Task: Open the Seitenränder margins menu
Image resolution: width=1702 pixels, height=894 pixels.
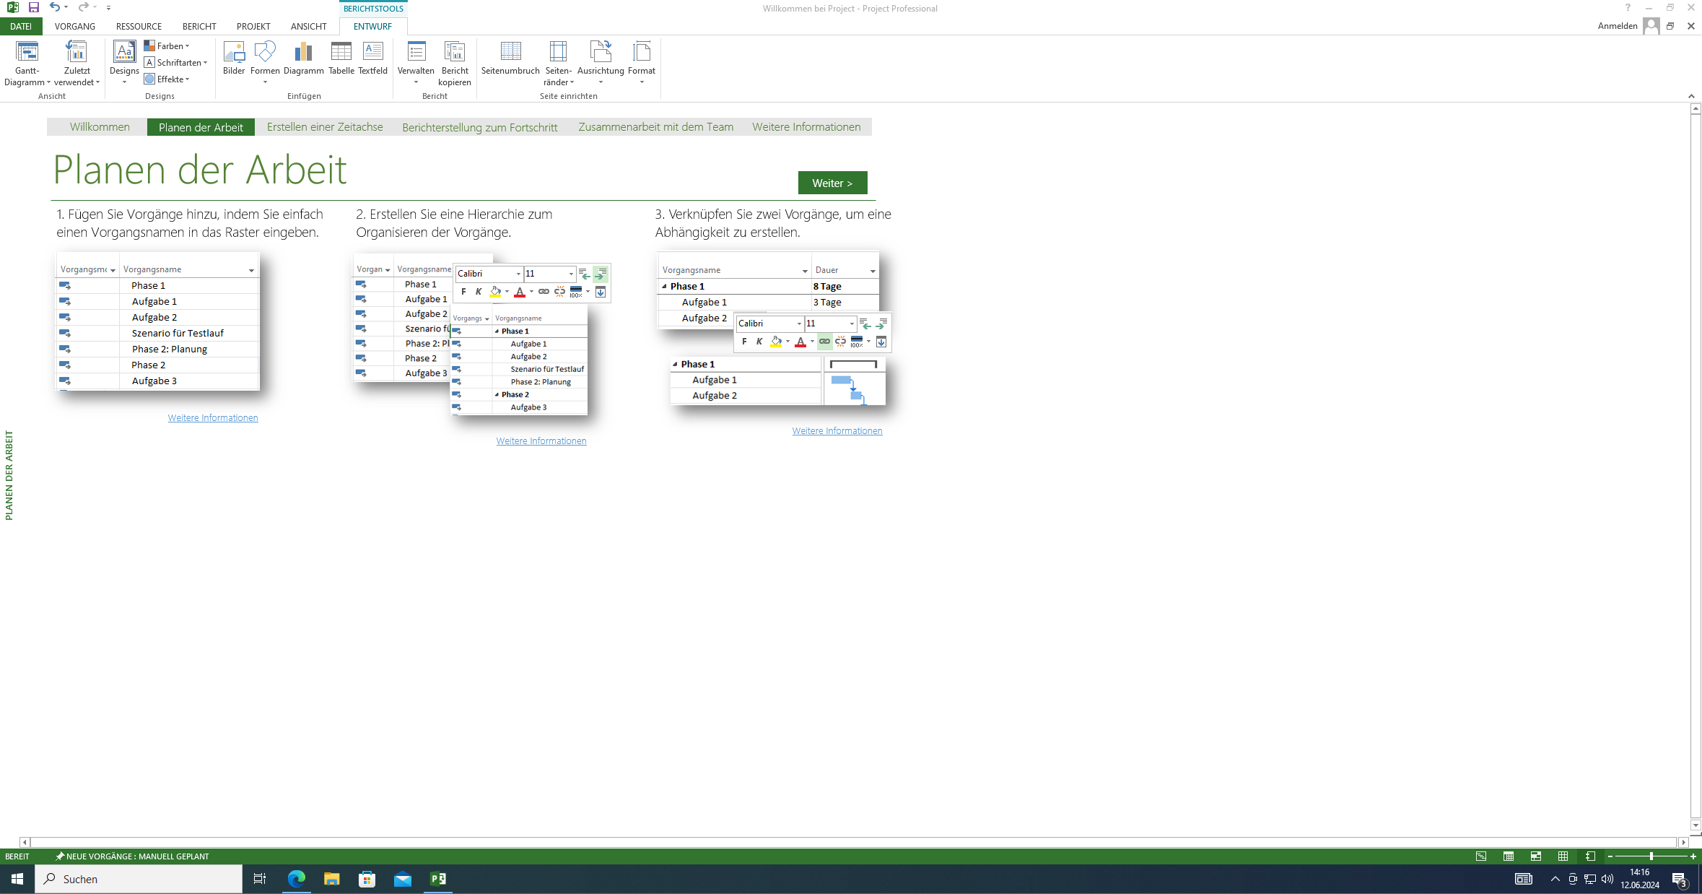Action: point(558,63)
